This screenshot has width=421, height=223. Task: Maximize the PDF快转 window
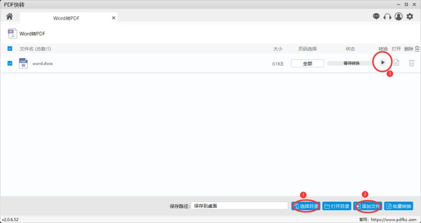(x=407, y=4)
